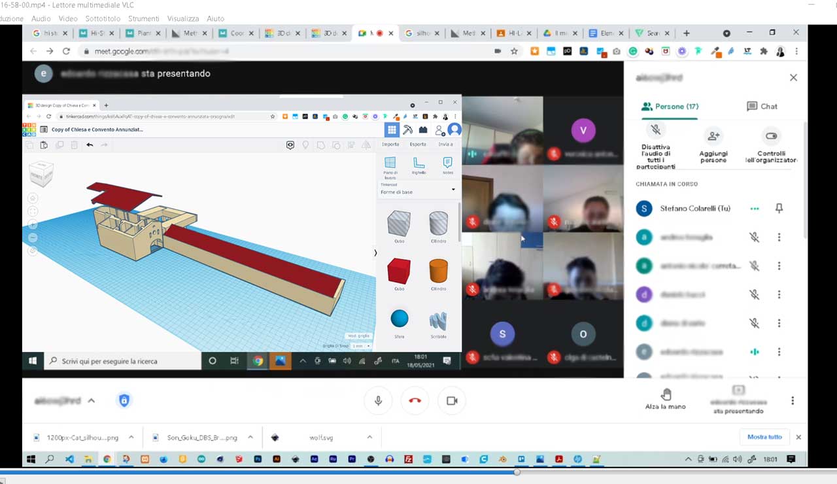
Task: Open VLC Video menu
Action: (68, 18)
